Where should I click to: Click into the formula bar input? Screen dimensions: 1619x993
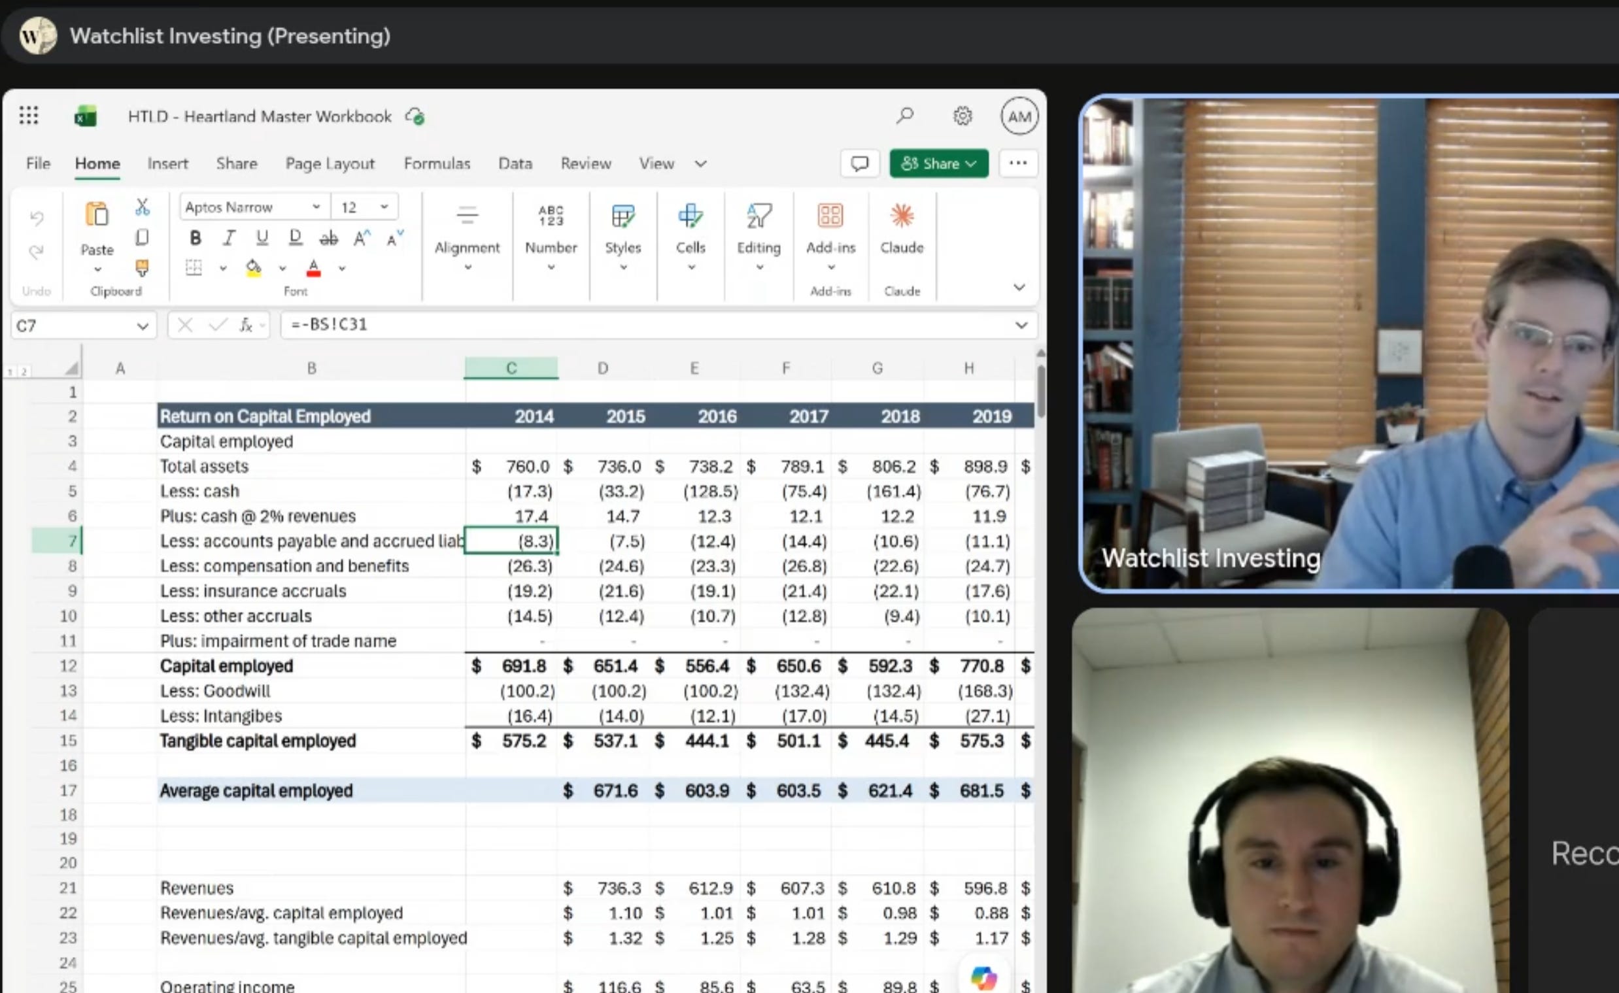point(647,325)
